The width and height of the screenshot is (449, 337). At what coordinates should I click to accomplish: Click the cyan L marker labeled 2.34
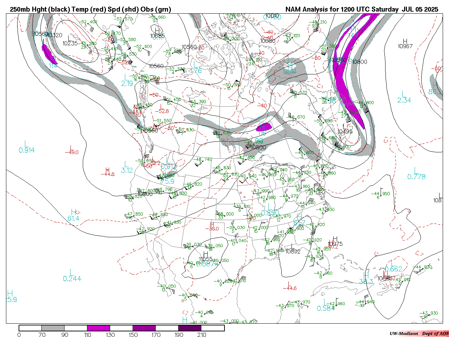[404, 94]
